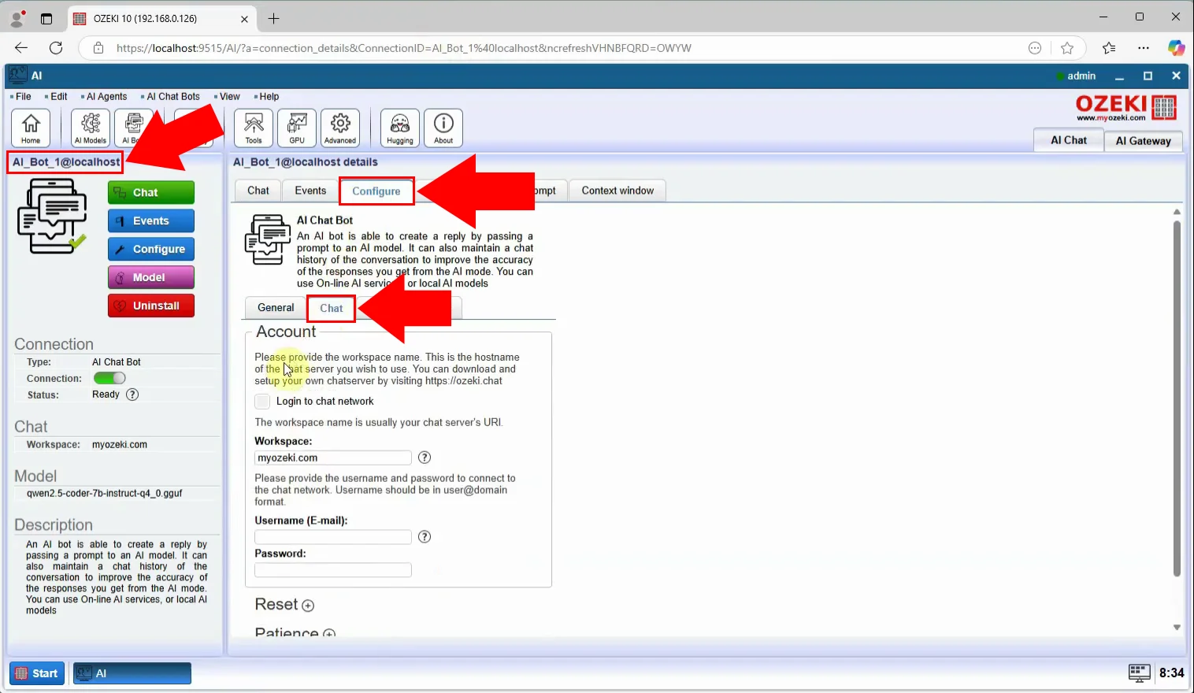Select the Chat sub-tab under AI Chat Bot
1194x693 pixels.
332,308
